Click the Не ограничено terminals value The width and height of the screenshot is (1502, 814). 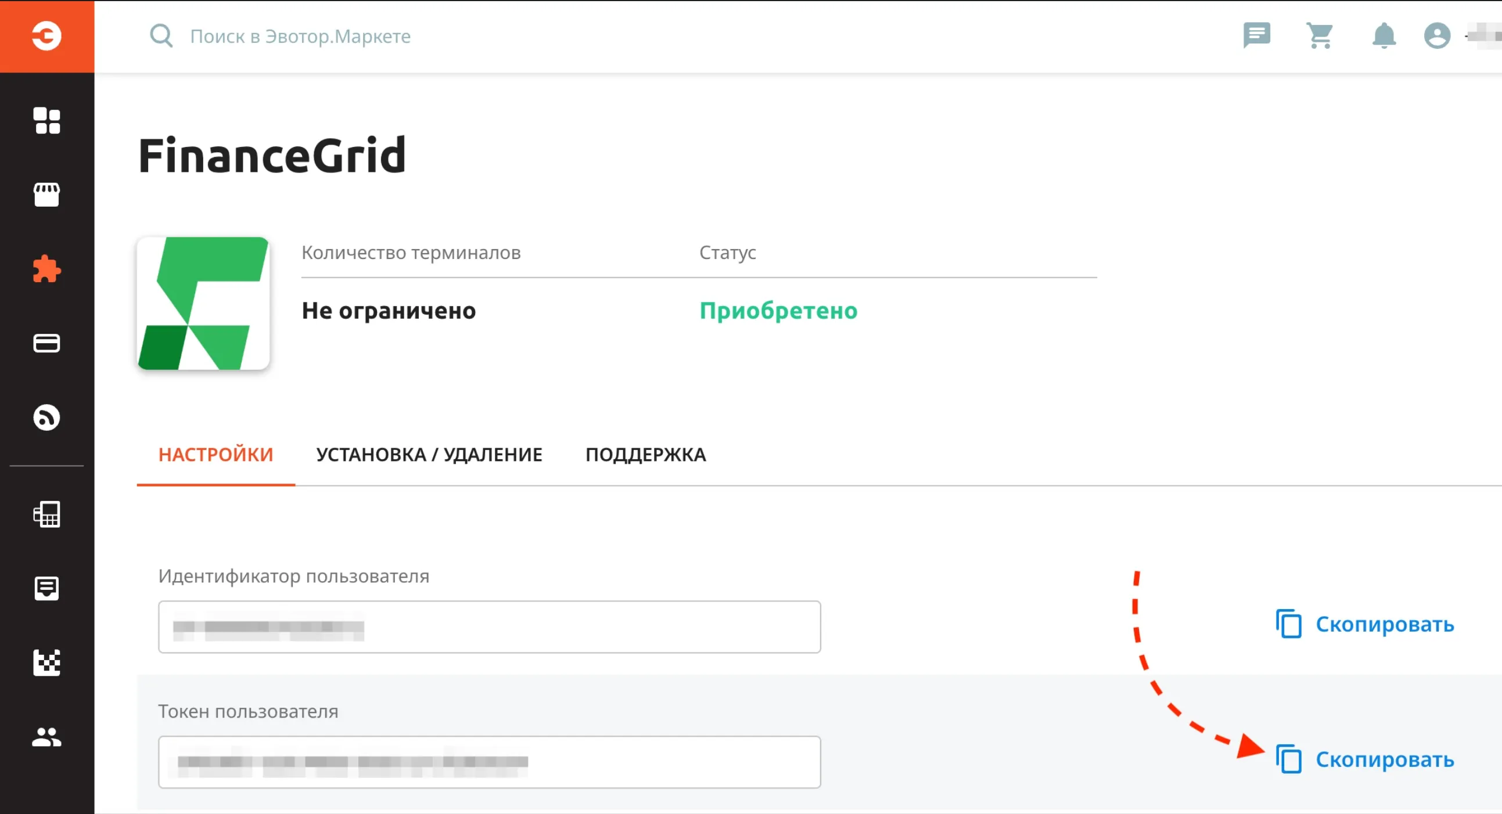point(389,311)
